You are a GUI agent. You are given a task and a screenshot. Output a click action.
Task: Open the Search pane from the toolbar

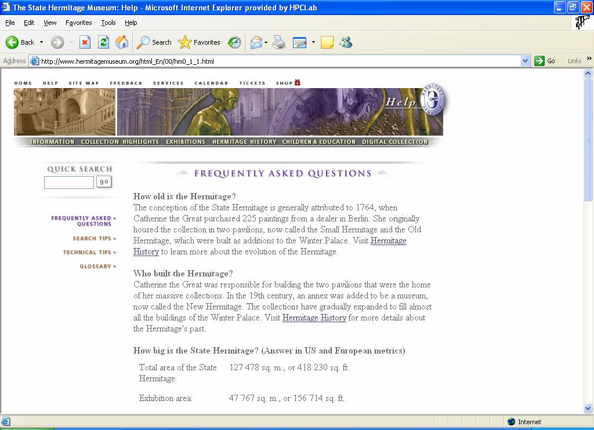click(154, 42)
